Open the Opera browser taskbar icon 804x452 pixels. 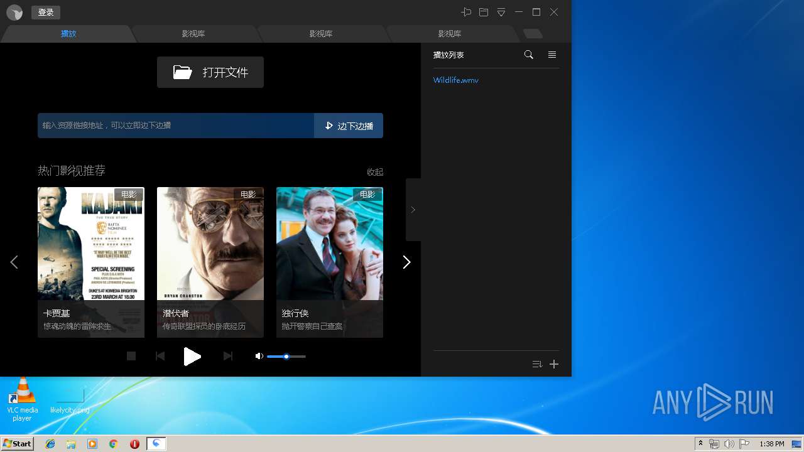pyautogui.click(x=134, y=444)
